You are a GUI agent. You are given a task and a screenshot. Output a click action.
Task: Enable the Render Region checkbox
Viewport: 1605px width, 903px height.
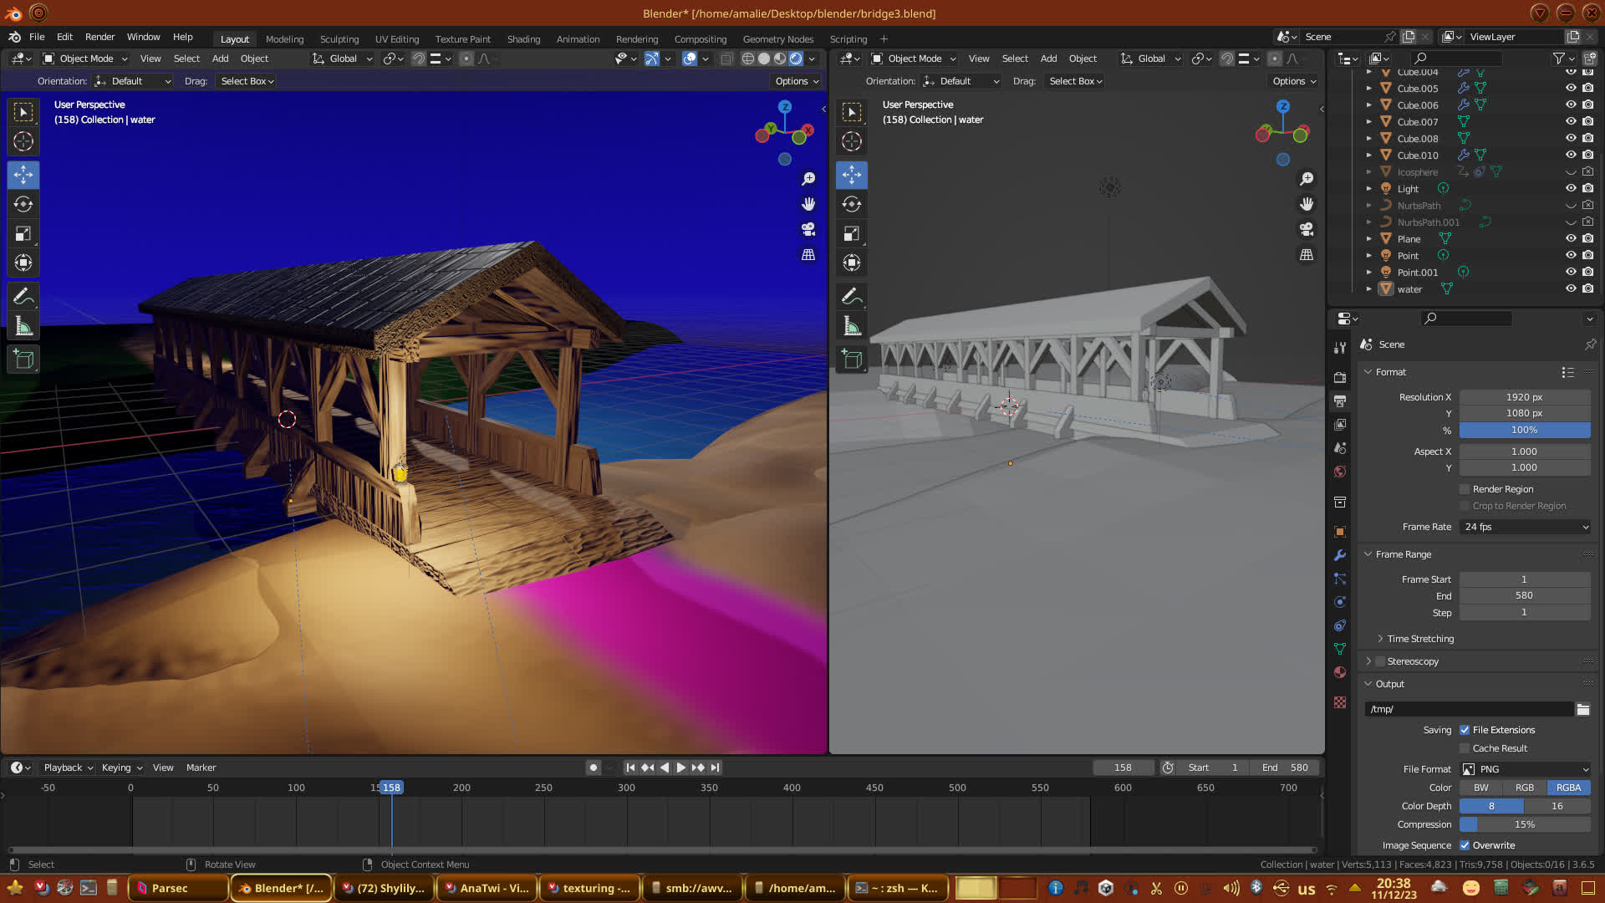pos(1465,489)
